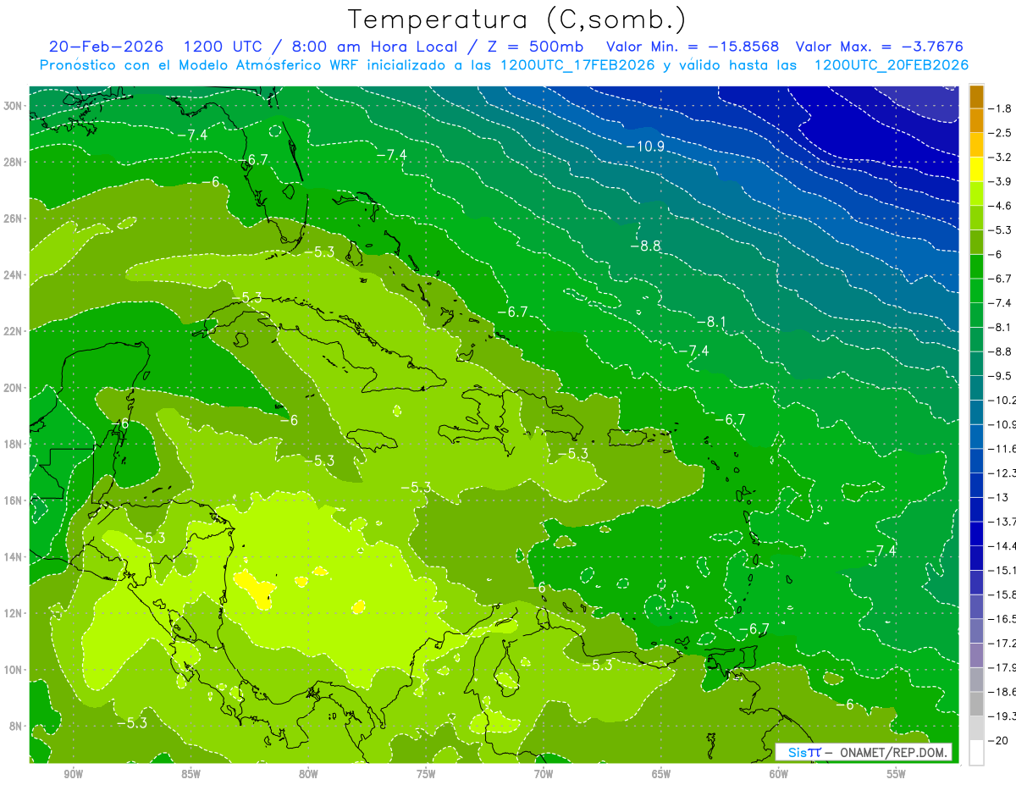Click the '-14.4' value in the color legend
The image size is (1016, 785).
[x=1002, y=545]
